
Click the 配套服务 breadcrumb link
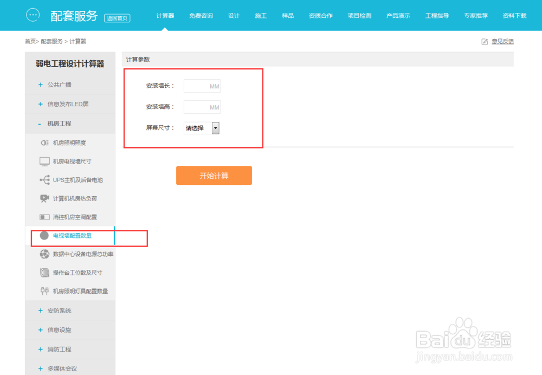52,42
